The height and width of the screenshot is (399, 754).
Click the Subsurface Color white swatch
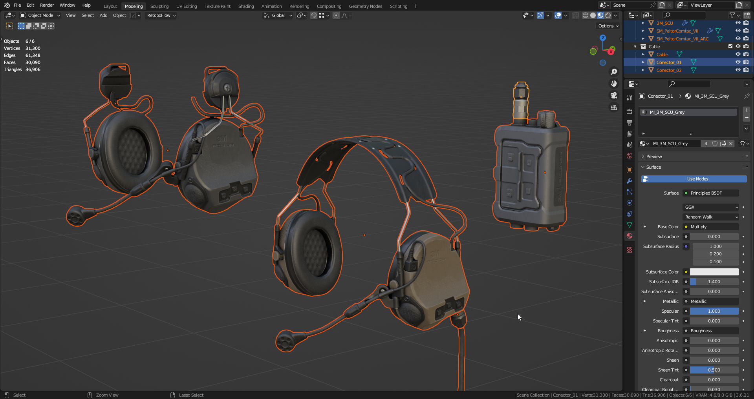(714, 272)
